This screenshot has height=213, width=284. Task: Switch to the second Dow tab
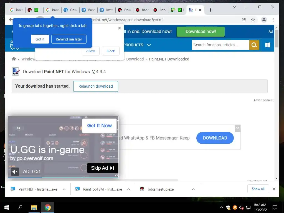(125, 10)
